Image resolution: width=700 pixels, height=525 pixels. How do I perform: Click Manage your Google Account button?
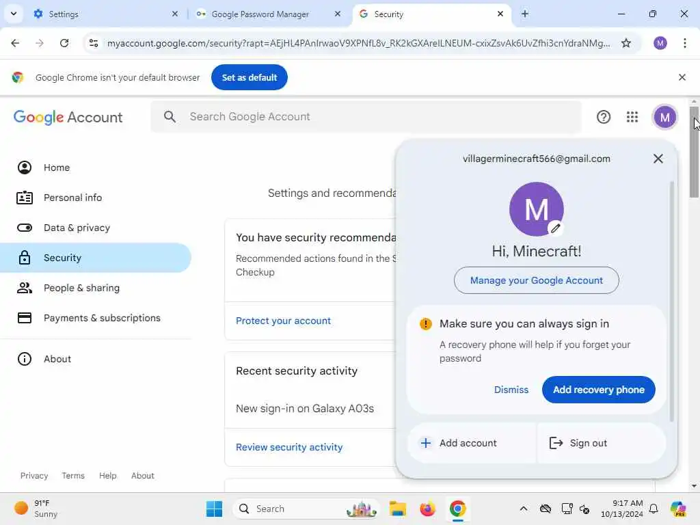[536, 280]
